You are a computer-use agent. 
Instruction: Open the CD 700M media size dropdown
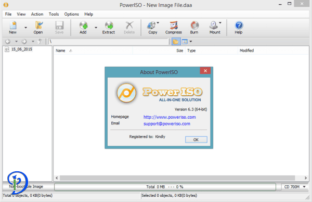pos(294,187)
